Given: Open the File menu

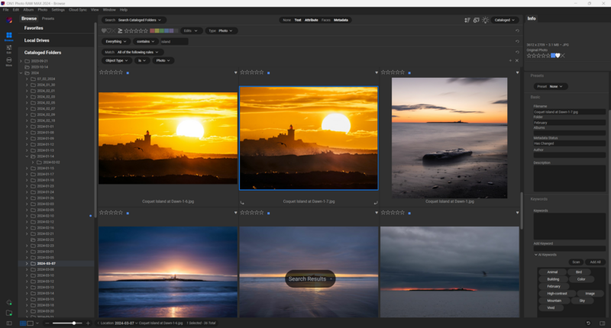Looking at the screenshot, I should [x=6, y=10].
